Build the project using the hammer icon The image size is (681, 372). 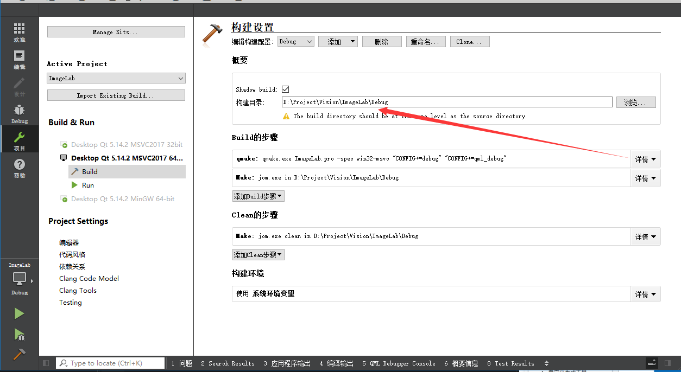[x=19, y=355]
